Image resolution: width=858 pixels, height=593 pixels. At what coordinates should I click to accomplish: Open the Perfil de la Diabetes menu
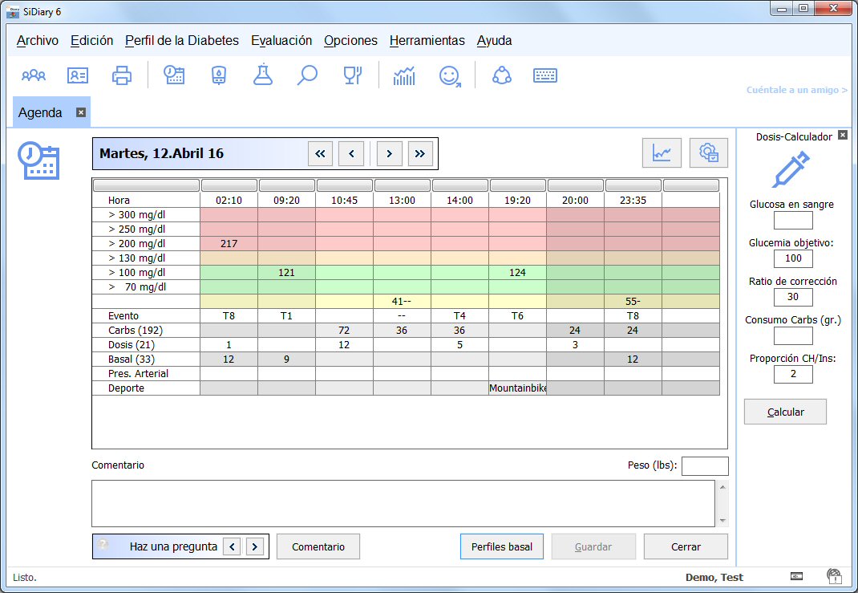[182, 40]
